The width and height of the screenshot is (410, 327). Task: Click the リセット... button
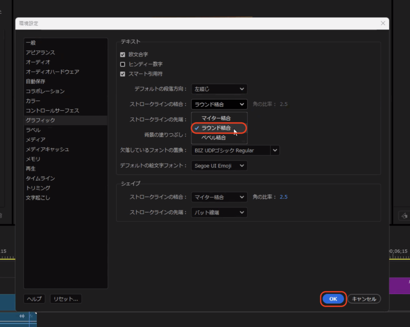click(x=66, y=299)
